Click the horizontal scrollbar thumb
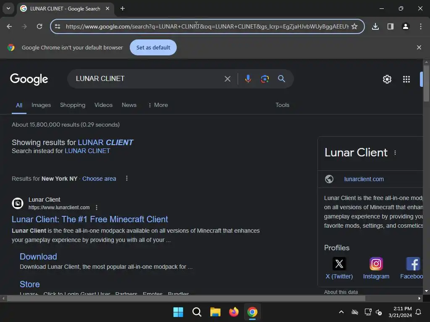430x322 pixels. coord(186,299)
